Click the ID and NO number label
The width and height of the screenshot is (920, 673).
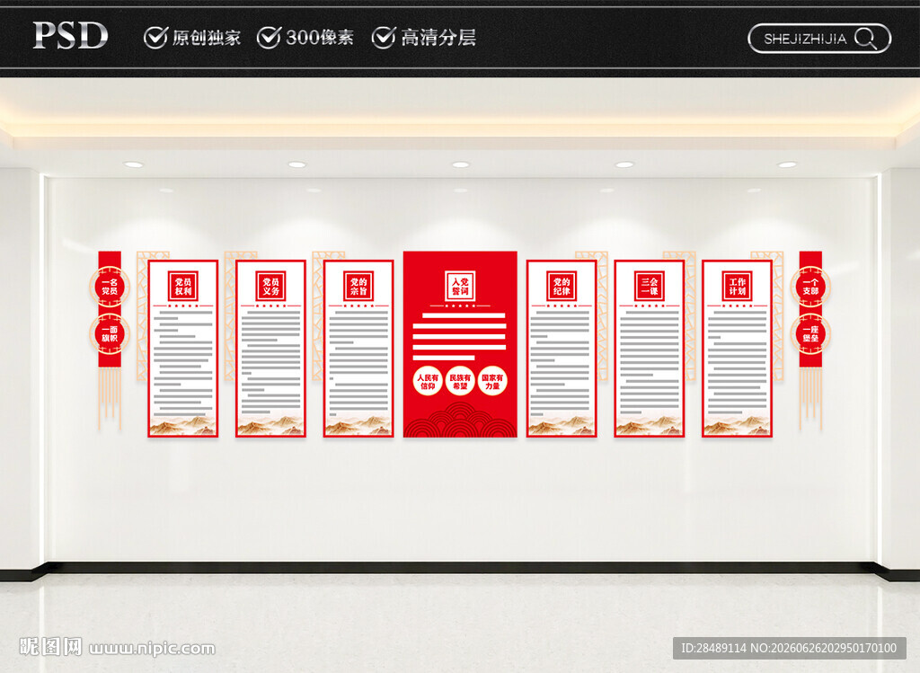(x=789, y=648)
